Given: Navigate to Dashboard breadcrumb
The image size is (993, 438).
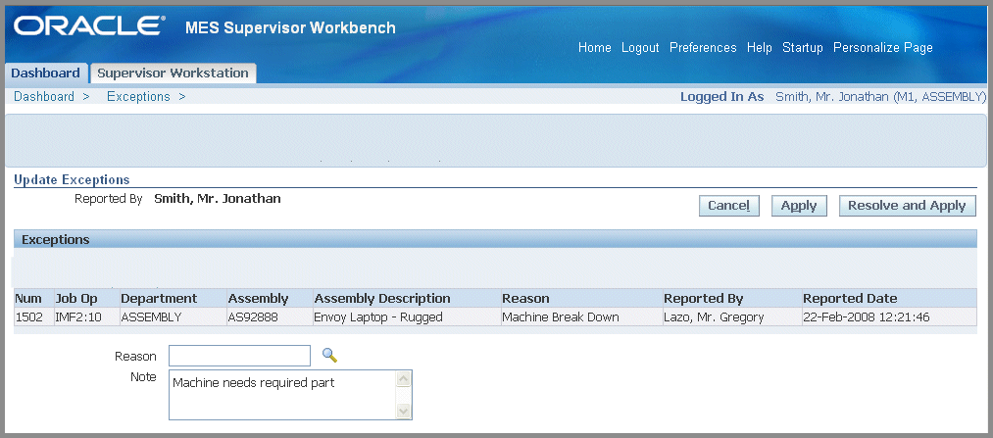Looking at the screenshot, I should click(x=44, y=97).
